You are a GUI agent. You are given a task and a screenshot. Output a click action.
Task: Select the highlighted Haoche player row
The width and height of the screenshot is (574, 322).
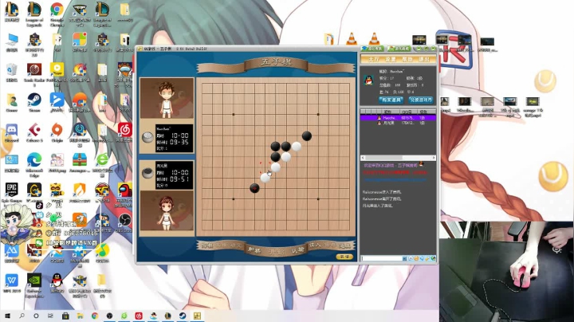tap(398, 118)
